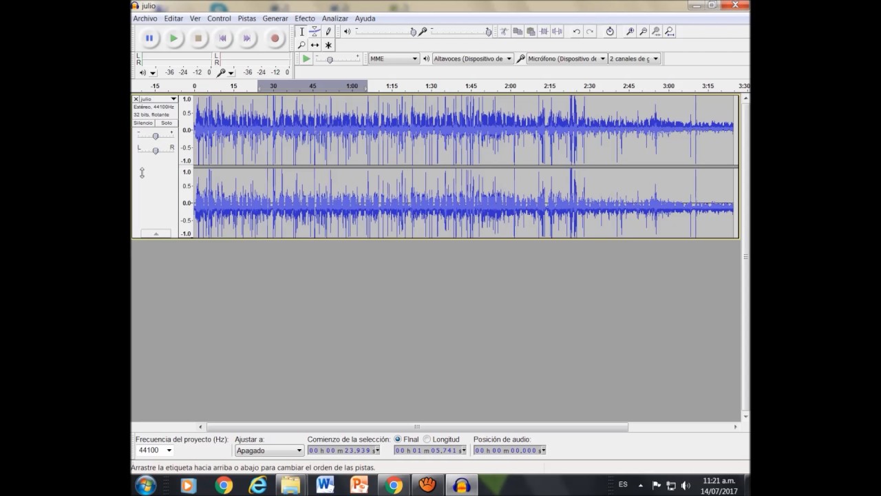Screen dimensions: 881x496
Task: Click the 2:00 mark on the timeline ruler
Action: pyautogui.click(x=510, y=86)
